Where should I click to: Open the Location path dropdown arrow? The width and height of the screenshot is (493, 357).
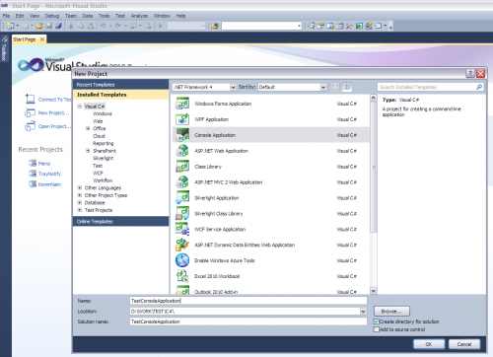coord(363,311)
